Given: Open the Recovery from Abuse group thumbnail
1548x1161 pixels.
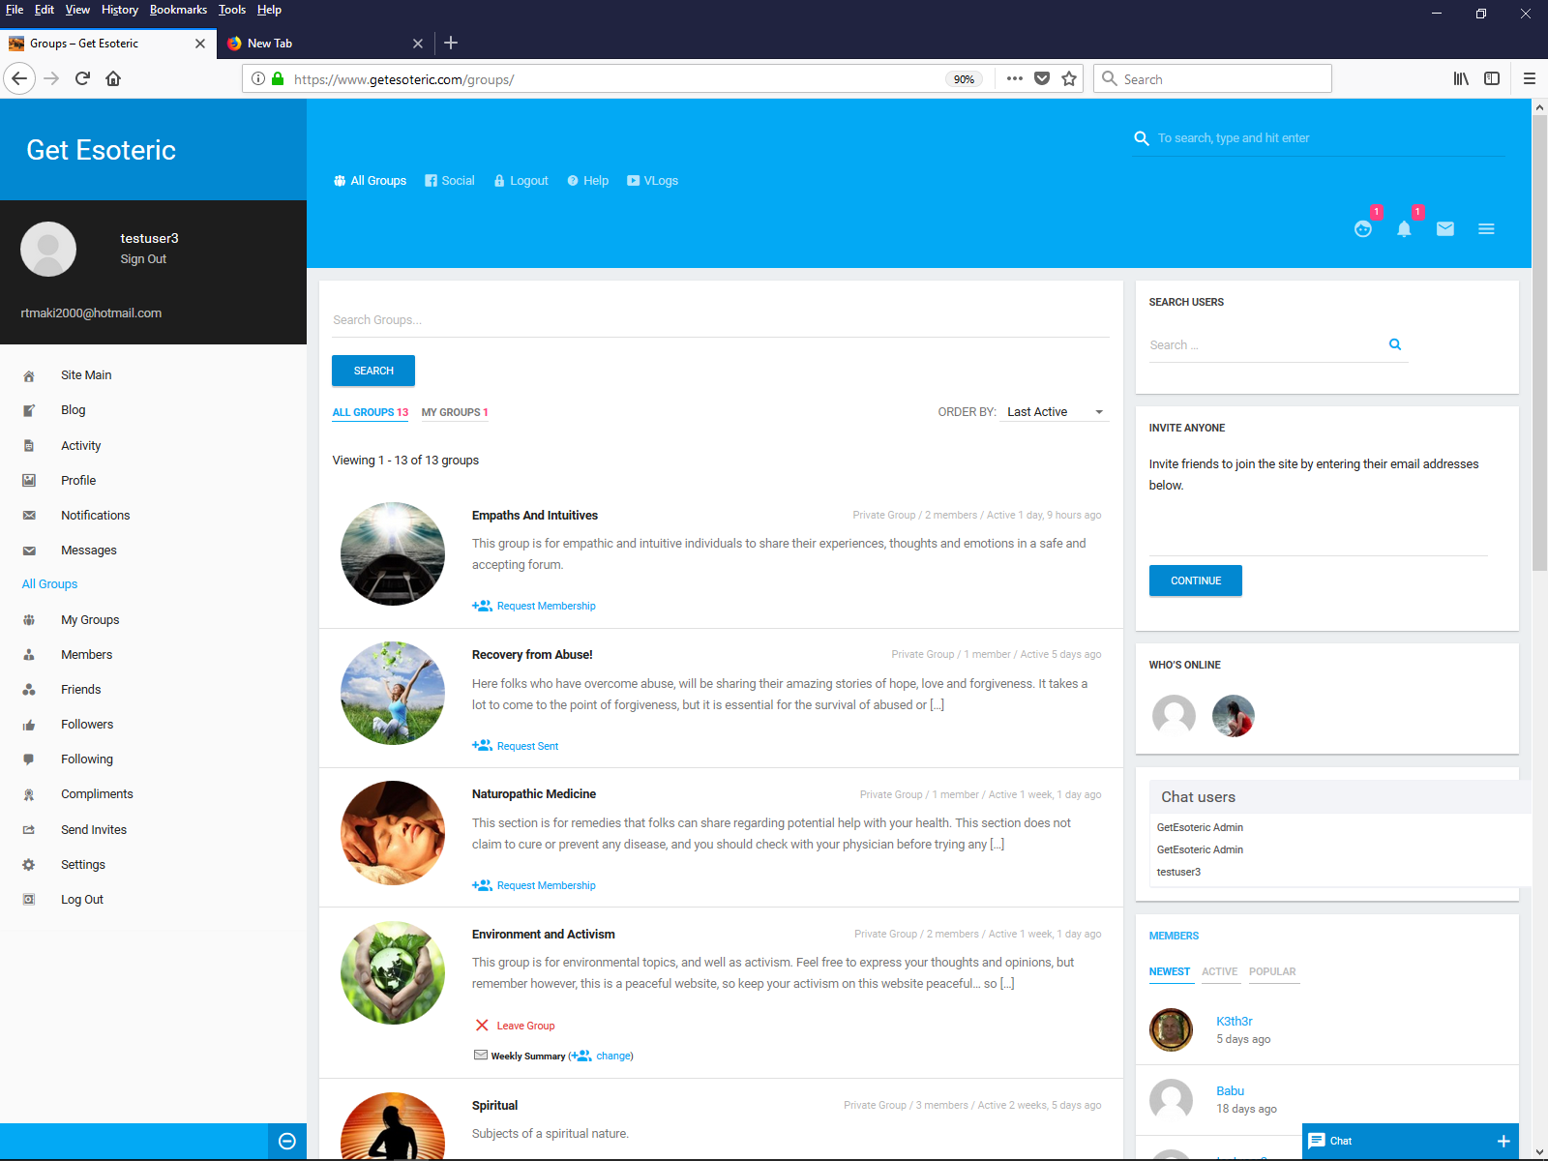Looking at the screenshot, I should pos(393,693).
